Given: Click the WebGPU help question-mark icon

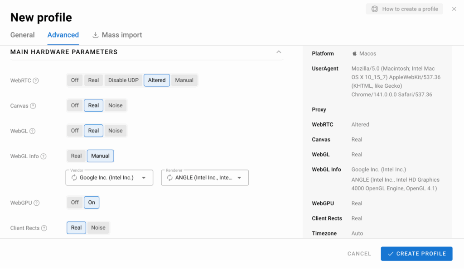Looking at the screenshot, I should pyautogui.click(x=37, y=203).
